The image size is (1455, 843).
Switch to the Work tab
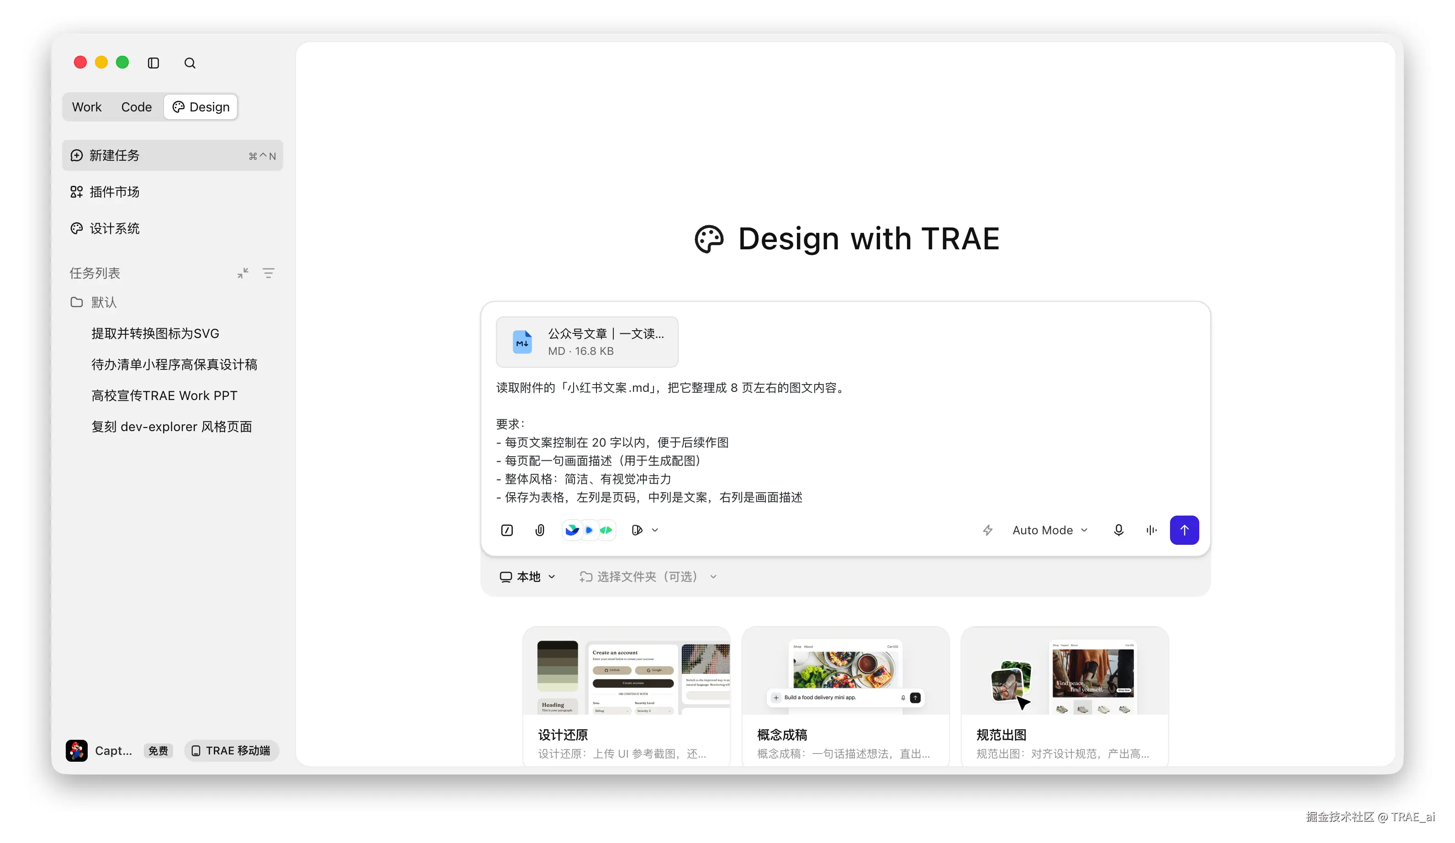[87, 107]
